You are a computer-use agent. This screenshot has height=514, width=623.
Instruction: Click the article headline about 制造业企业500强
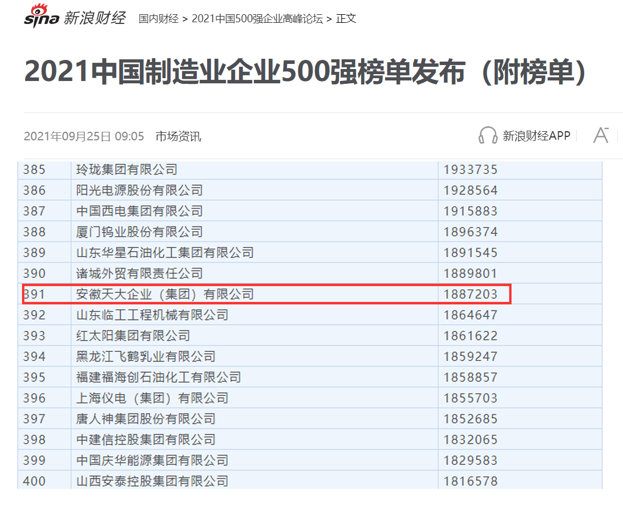click(x=305, y=72)
